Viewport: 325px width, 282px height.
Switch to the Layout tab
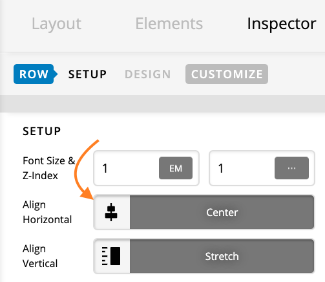click(56, 24)
